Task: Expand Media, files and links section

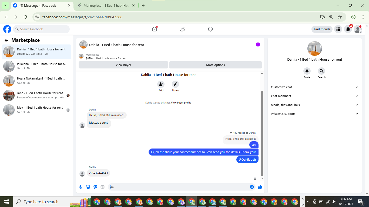Action: click(314, 105)
